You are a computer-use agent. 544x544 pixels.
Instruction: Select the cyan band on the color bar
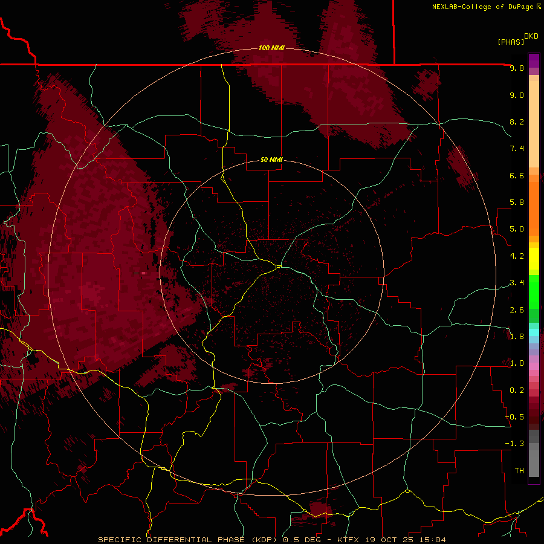point(534,332)
